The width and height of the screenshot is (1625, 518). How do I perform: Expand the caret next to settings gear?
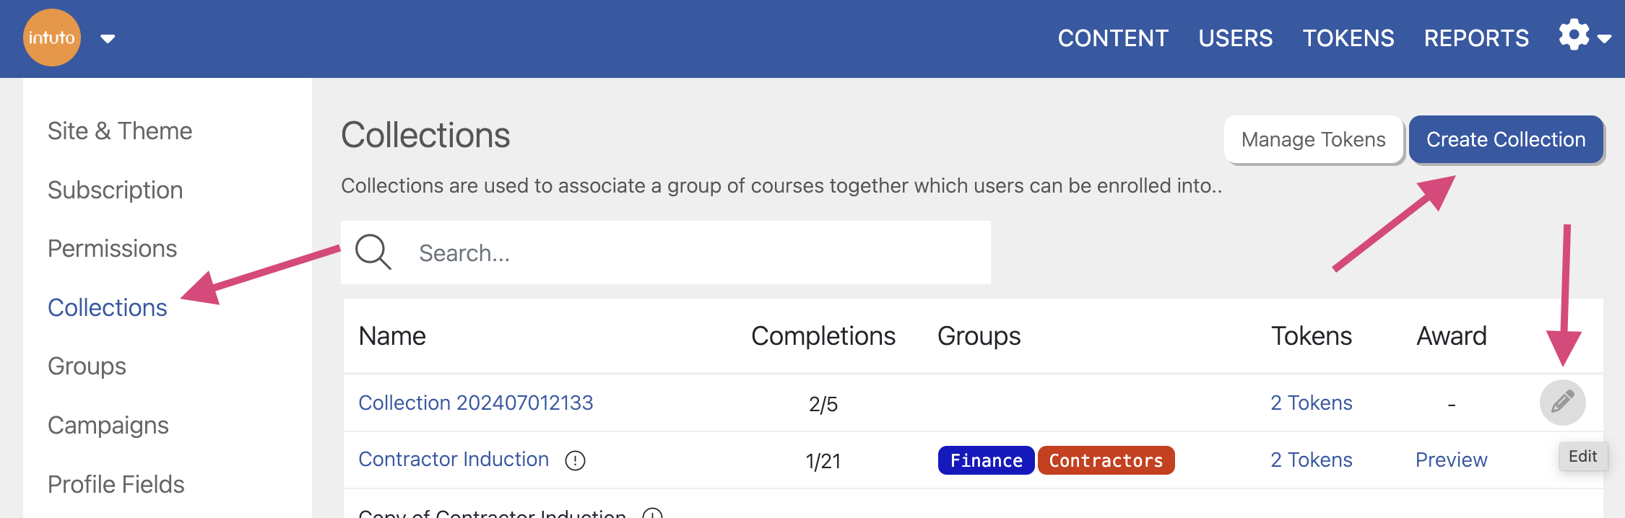[1605, 39]
